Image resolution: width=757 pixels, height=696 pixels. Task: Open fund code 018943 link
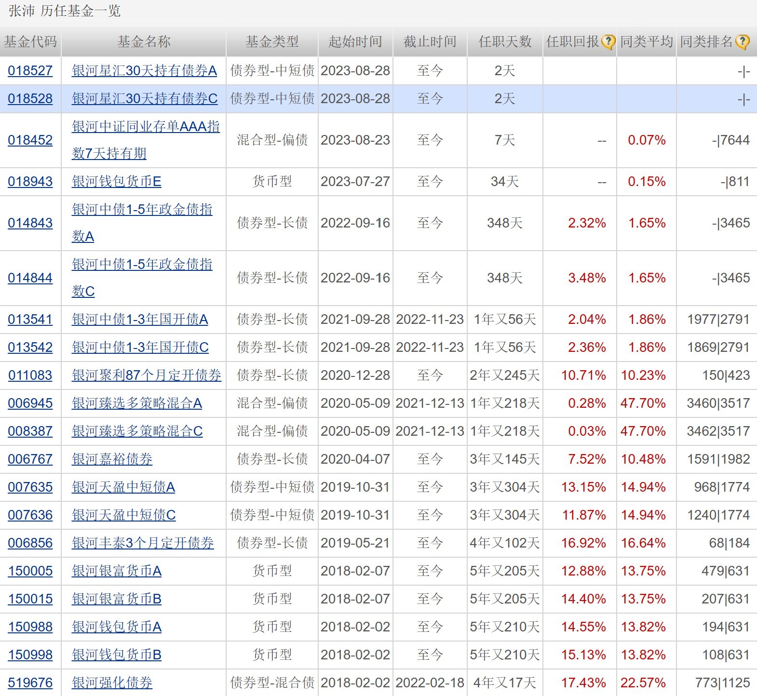[x=30, y=182]
